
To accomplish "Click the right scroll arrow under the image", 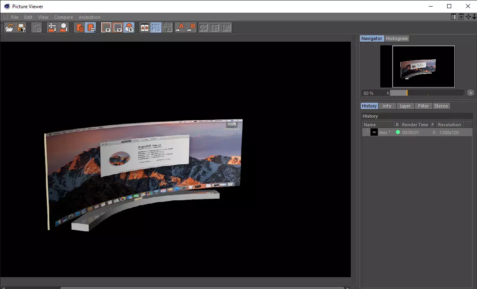I will tap(348, 288).
